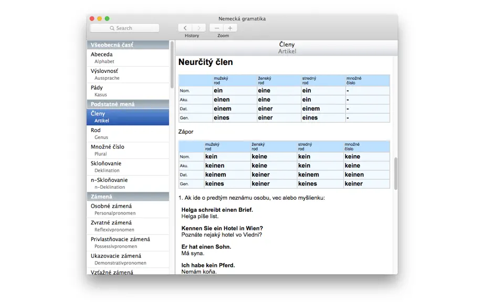Select n-Skloňovanie n-Deklination item
This screenshot has width=484, height=302.
pyautogui.click(x=128, y=184)
